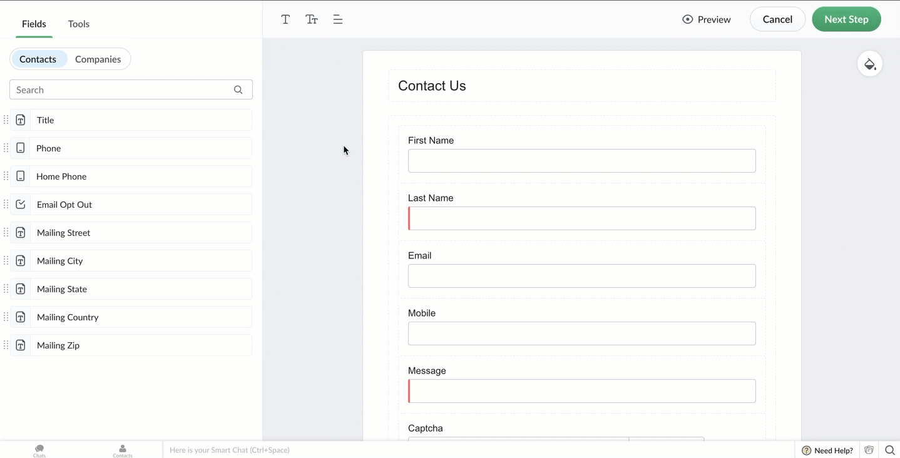
Task: Click the Title field text icon
Action: [x=21, y=120]
